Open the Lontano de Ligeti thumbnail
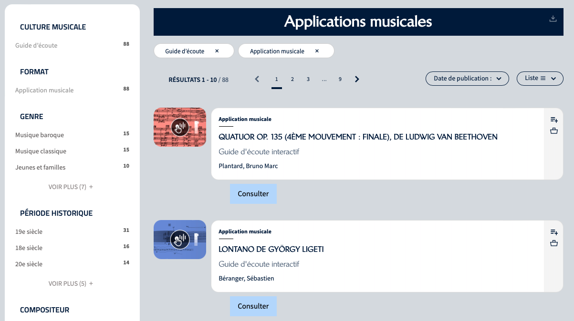 click(180, 240)
